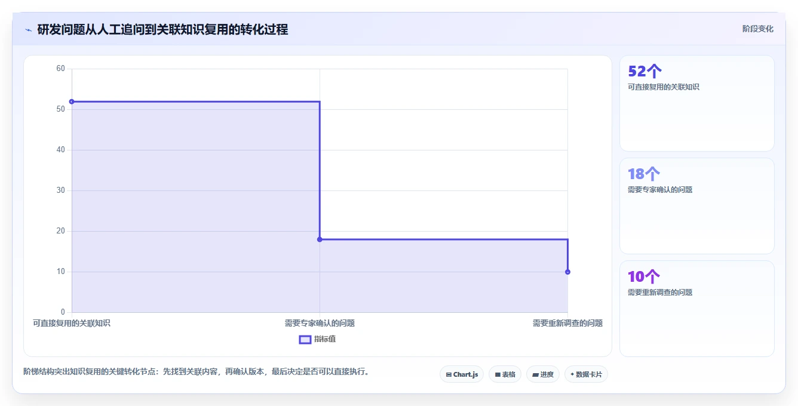Select the 进度 tag chip

point(543,374)
